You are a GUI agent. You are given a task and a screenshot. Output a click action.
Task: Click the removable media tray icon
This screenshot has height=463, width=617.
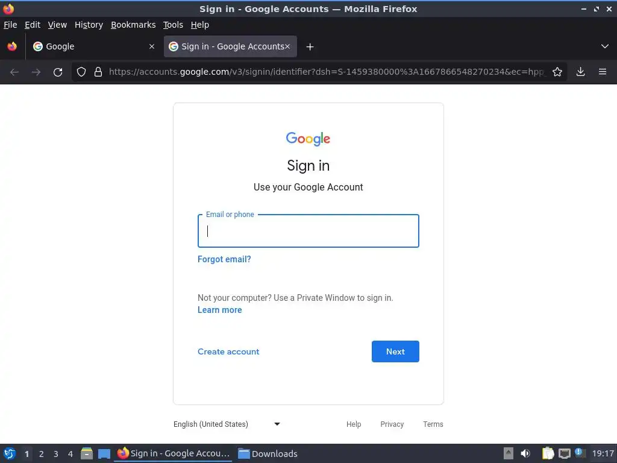click(509, 453)
